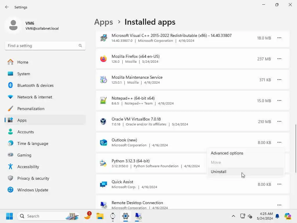
Task: Click the muted volume tray icon
Action: (x=250, y=216)
